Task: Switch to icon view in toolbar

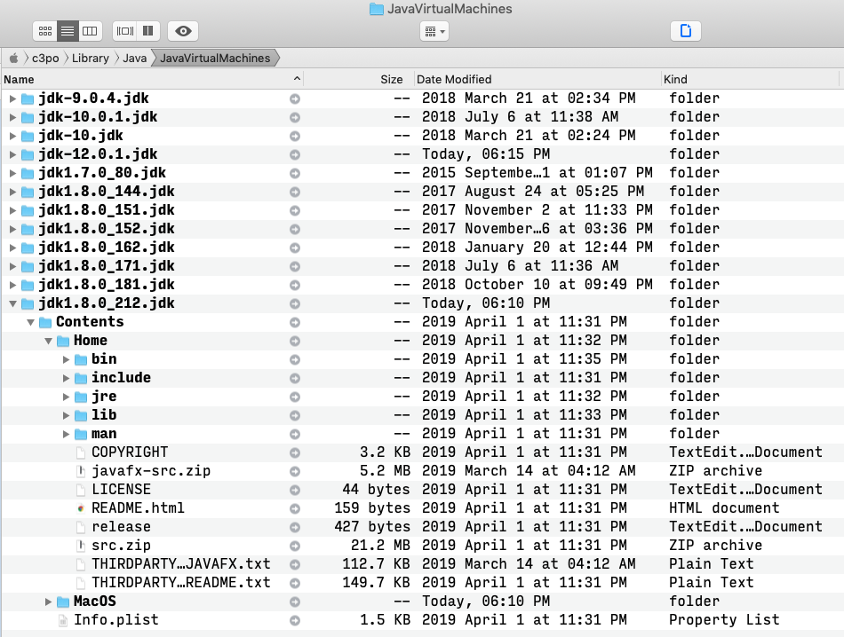Action: click(x=45, y=31)
